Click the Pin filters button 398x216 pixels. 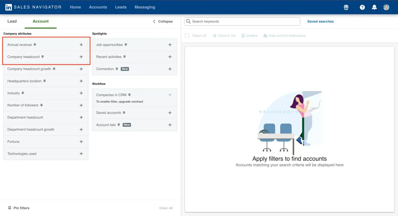click(19, 208)
